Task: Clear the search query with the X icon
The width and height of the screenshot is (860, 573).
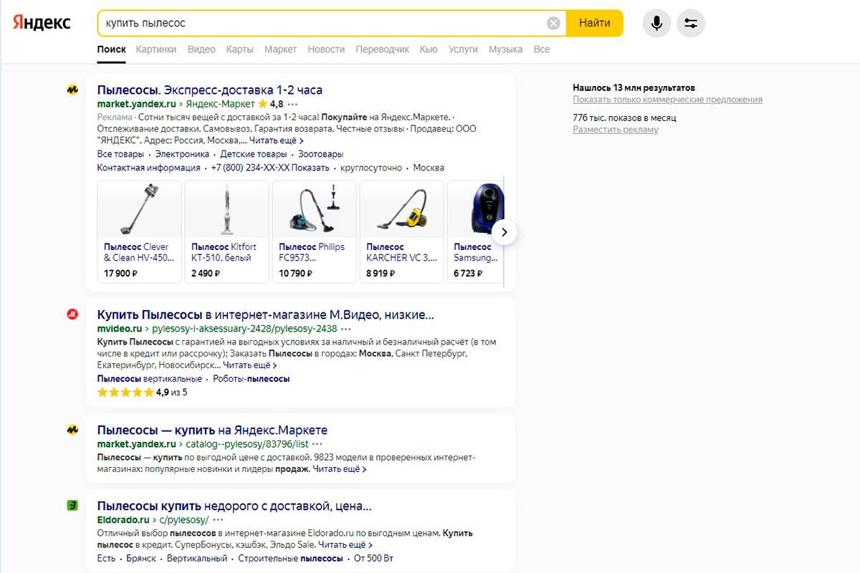Action: (x=553, y=24)
